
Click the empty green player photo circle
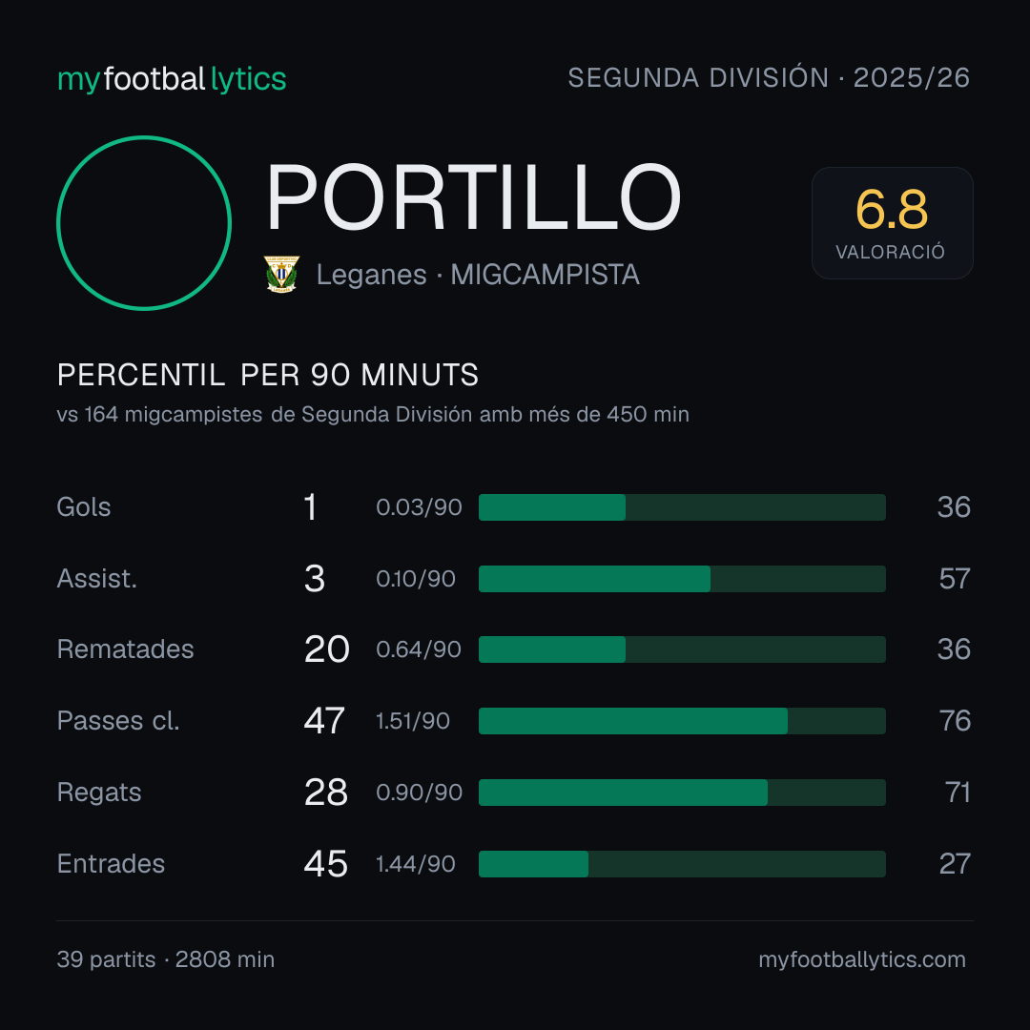pos(144,222)
